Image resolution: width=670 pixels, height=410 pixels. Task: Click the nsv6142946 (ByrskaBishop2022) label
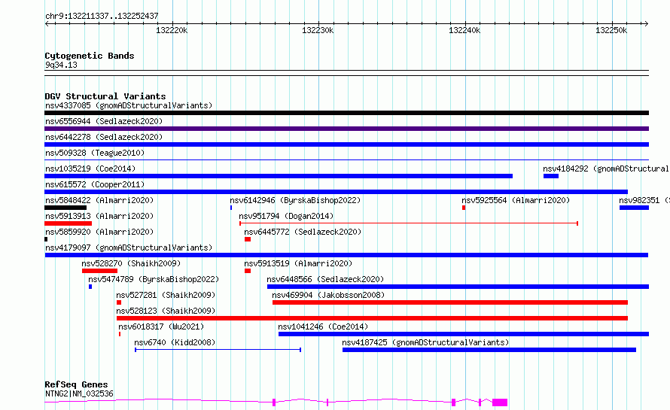click(295, 200)
